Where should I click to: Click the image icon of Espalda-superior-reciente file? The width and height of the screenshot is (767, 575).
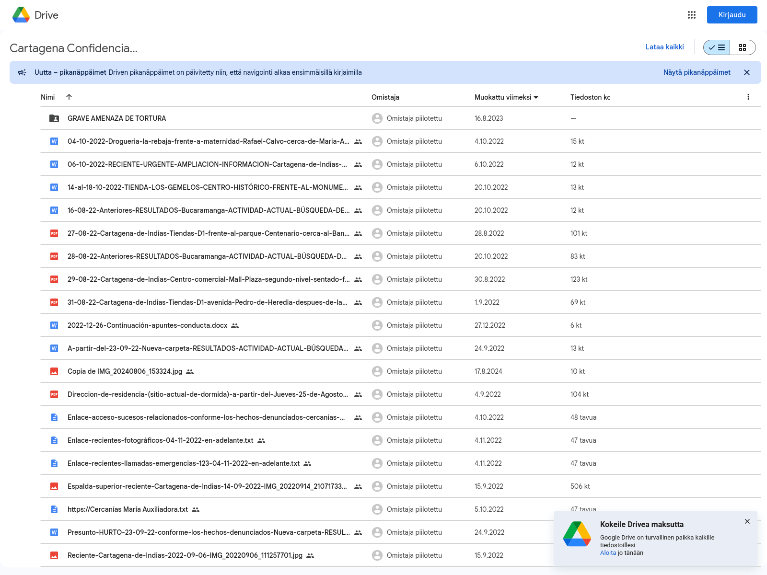54,486
